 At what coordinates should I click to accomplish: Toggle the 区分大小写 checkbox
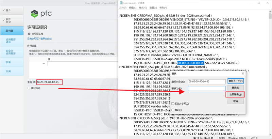(x=173, y=104)
